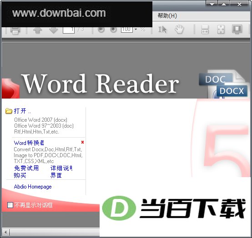Click the text Rtf,Html,Htm,Txt,etc.

pos(37,132)
